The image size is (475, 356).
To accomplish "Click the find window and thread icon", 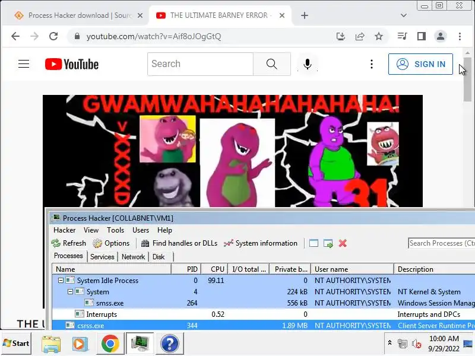I will 328,243.
